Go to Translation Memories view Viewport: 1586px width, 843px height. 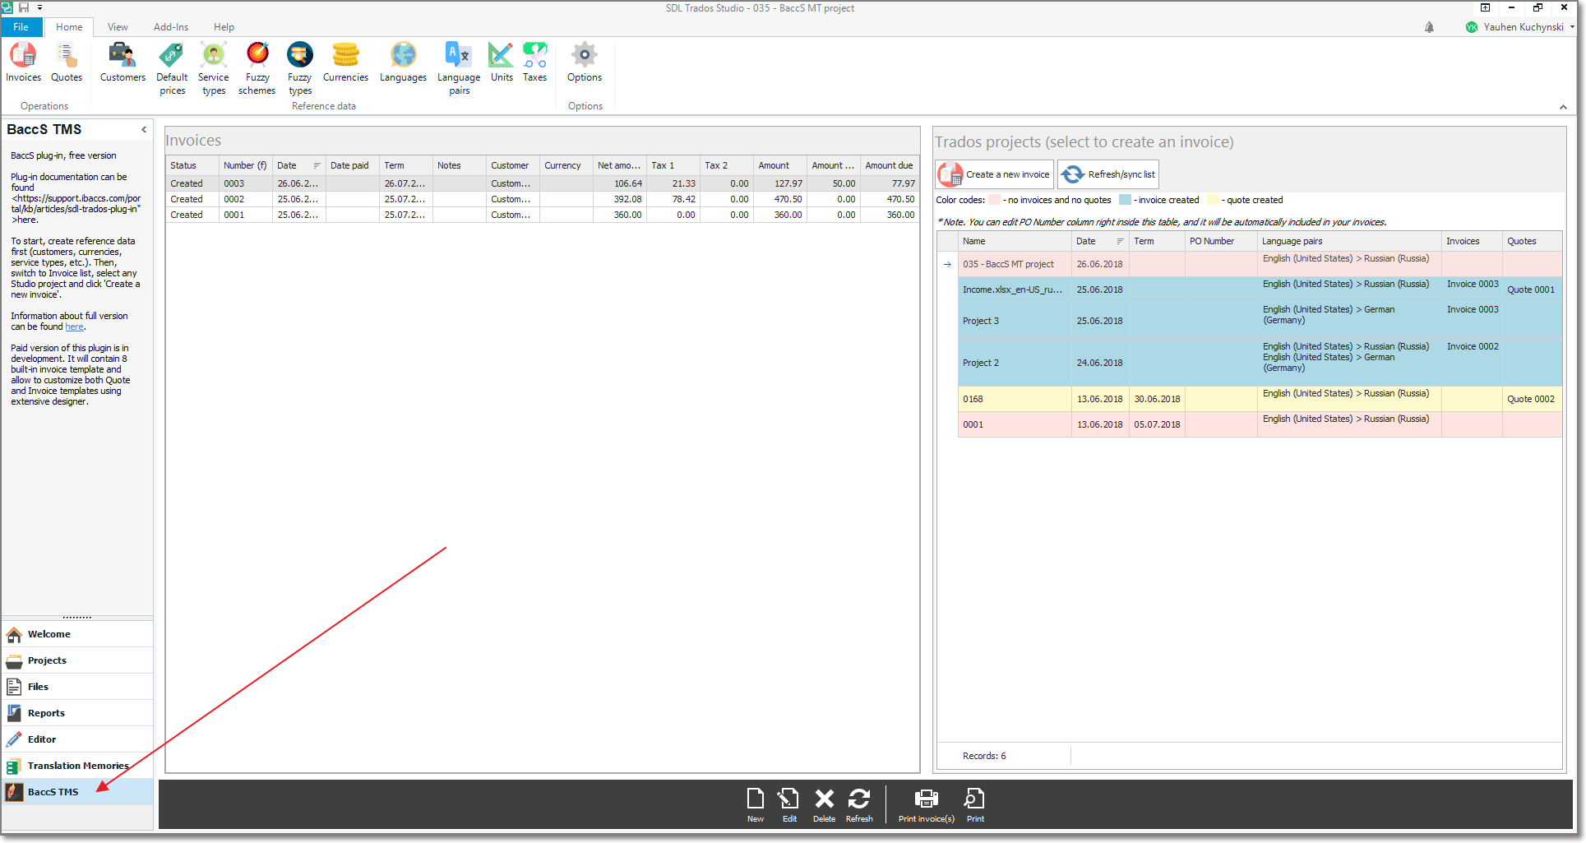tap(77, 766)
